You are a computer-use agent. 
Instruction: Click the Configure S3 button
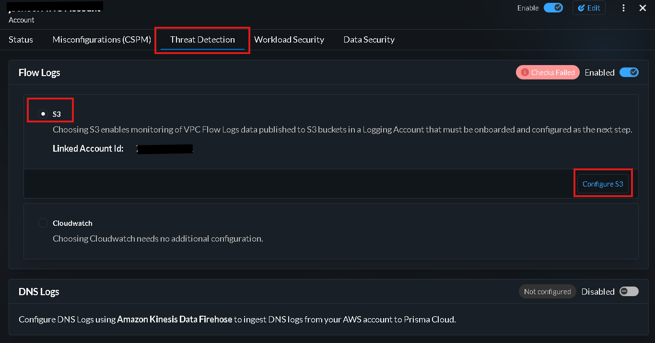coord(603,184)
